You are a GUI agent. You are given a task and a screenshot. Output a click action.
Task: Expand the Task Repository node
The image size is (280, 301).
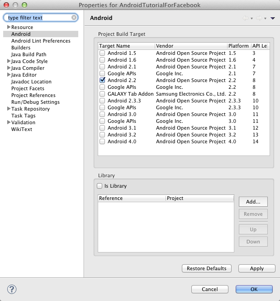[9, 109]
